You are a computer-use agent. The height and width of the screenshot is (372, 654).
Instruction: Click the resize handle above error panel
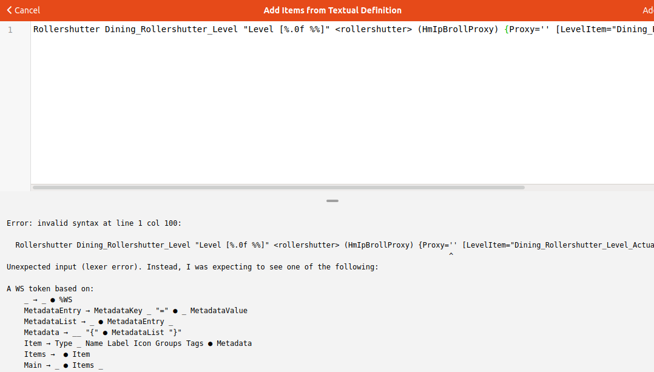point(332,201)
